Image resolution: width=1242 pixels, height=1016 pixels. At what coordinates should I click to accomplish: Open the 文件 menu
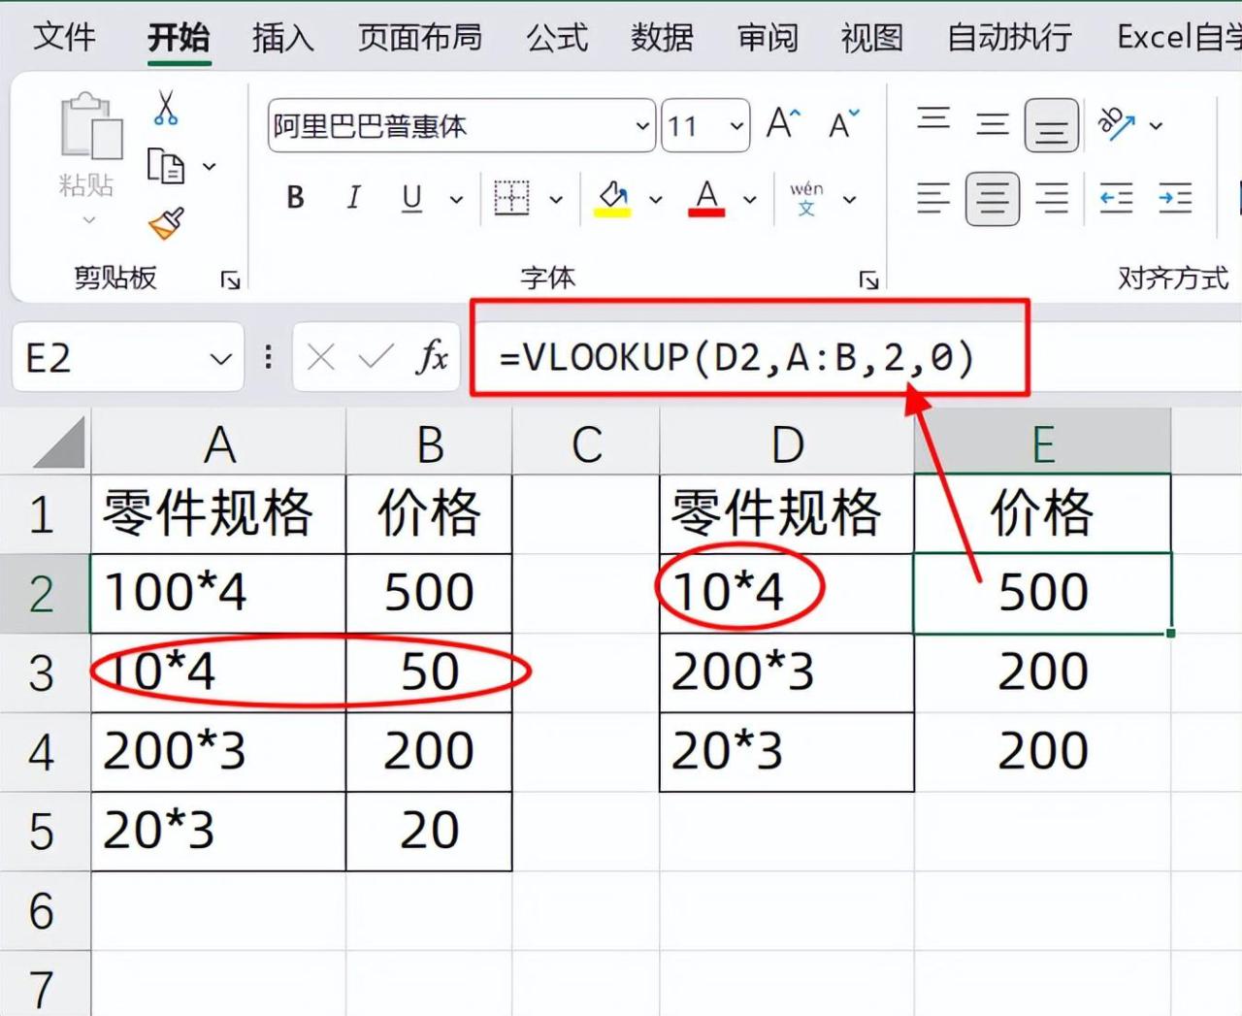(x=64, y=37)
